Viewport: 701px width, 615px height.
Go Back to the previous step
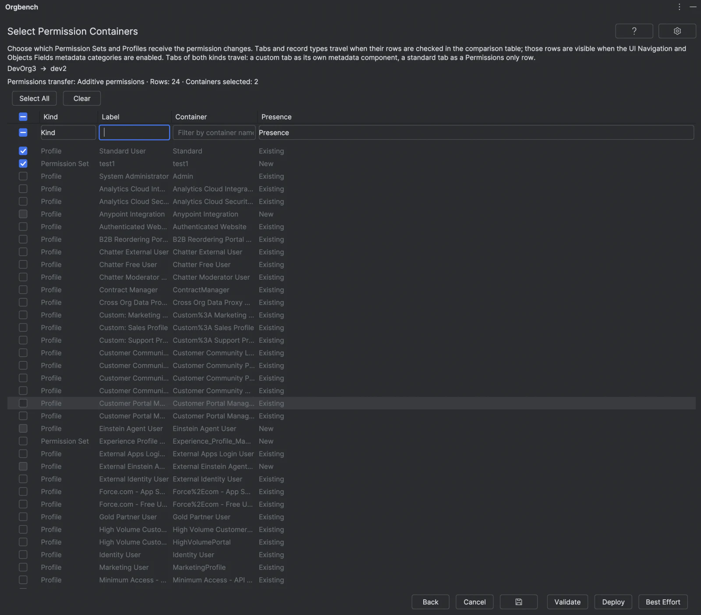coord(430,602)
